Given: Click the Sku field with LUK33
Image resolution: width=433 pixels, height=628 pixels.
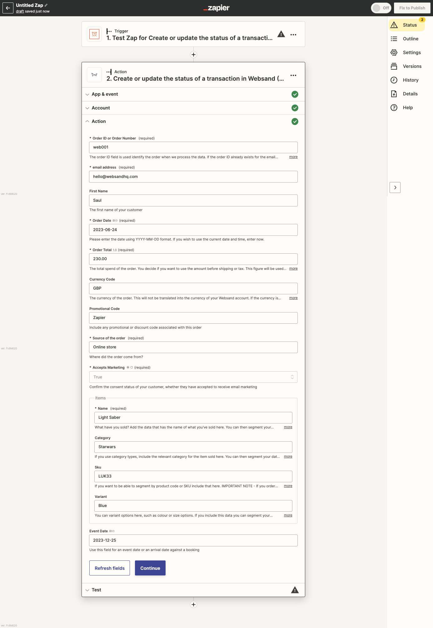Looking at the screenshot, I should (x=193, y=476).
